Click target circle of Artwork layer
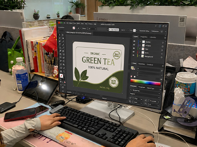197x147 pixels. pos(162,46)
